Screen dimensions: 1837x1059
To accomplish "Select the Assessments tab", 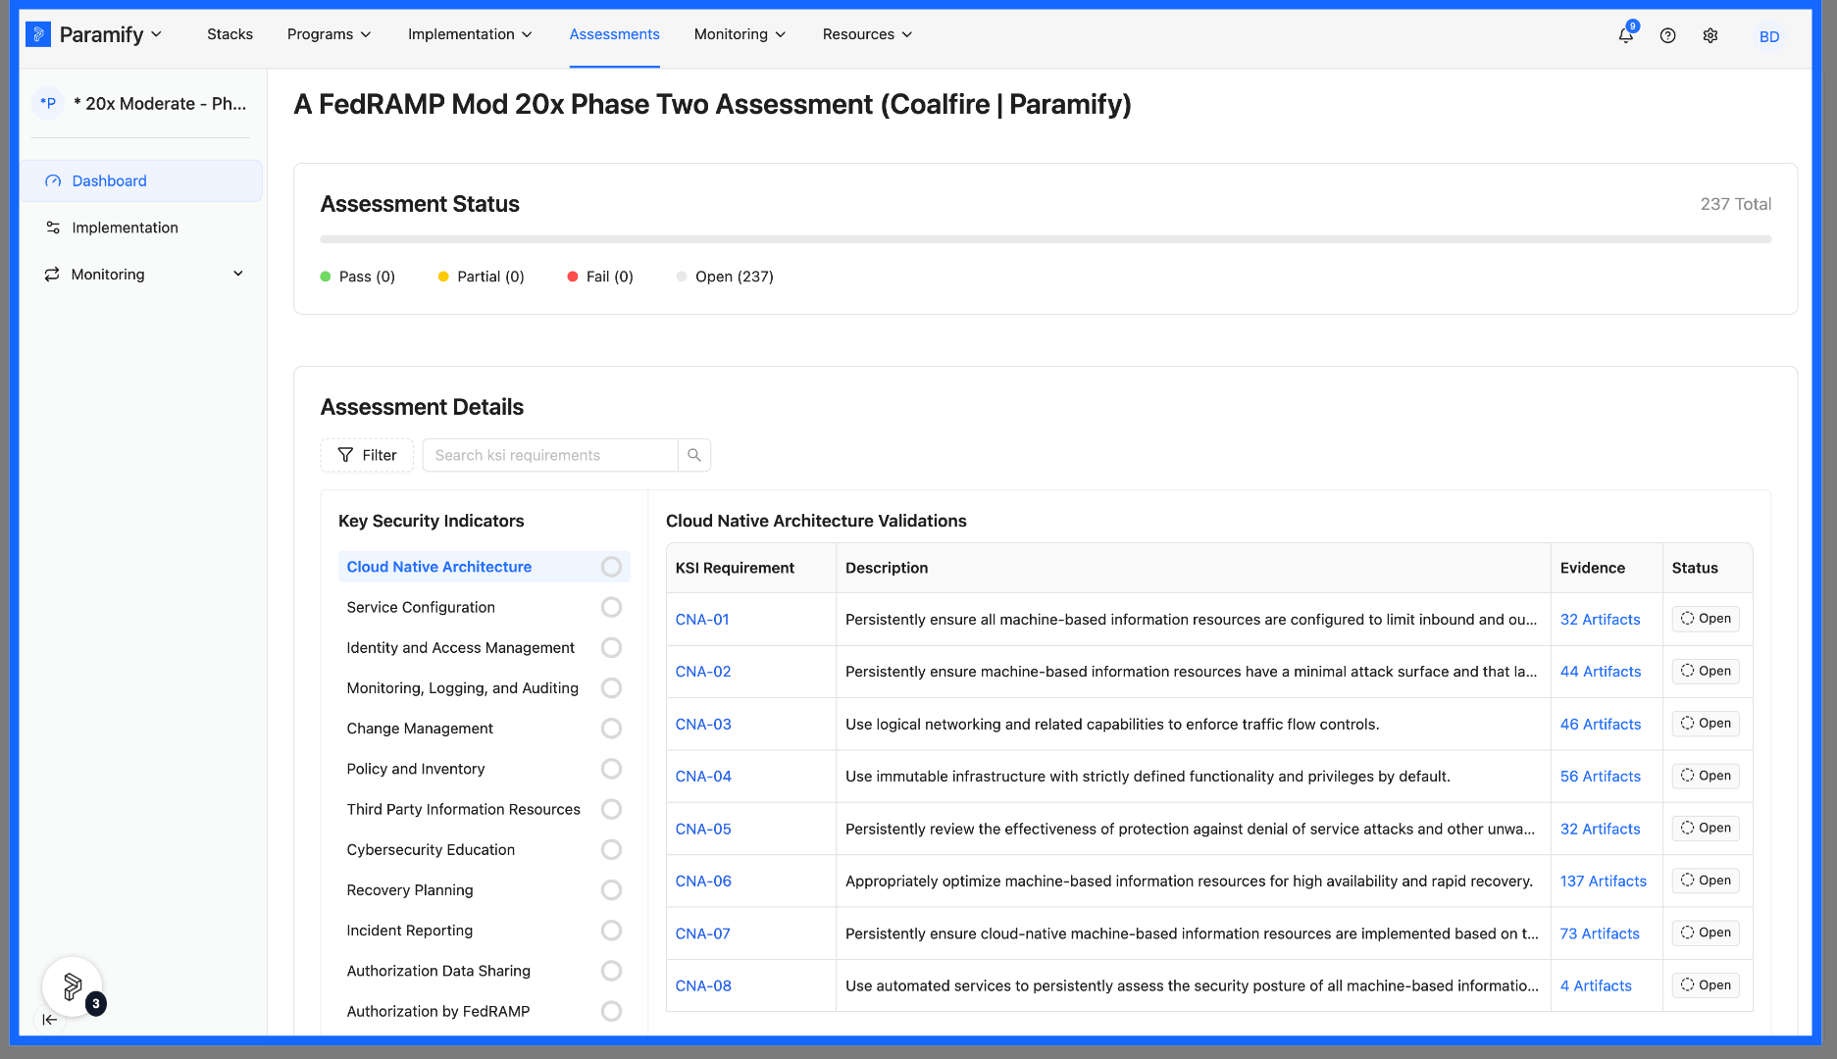I will coord(615,34).
